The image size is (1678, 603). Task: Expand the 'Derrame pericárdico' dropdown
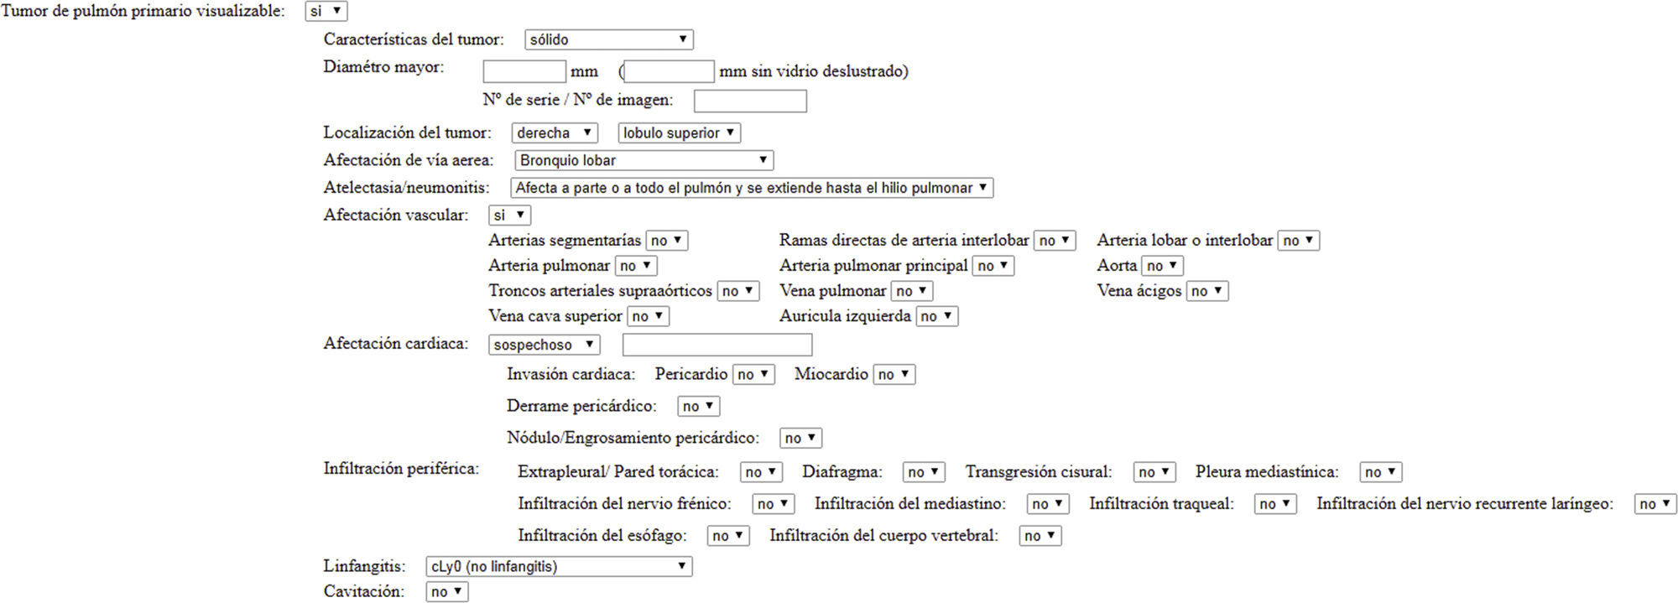(698, 407)
